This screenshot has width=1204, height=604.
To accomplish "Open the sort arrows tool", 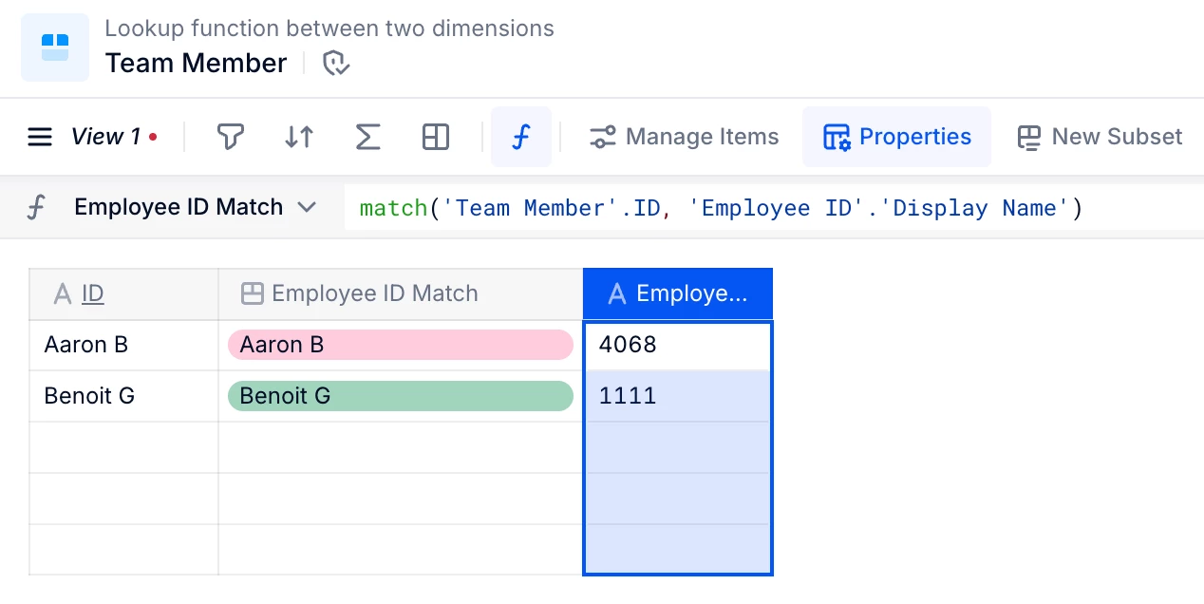I will [x=299, y=138].
